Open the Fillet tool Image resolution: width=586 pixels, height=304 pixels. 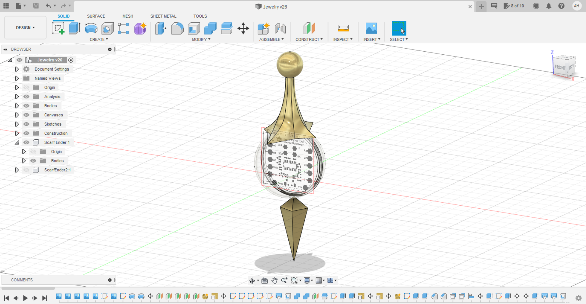click(177, 28)
